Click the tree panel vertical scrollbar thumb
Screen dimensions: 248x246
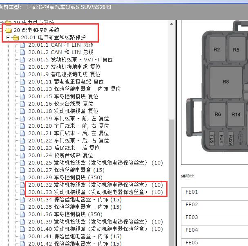172,183
